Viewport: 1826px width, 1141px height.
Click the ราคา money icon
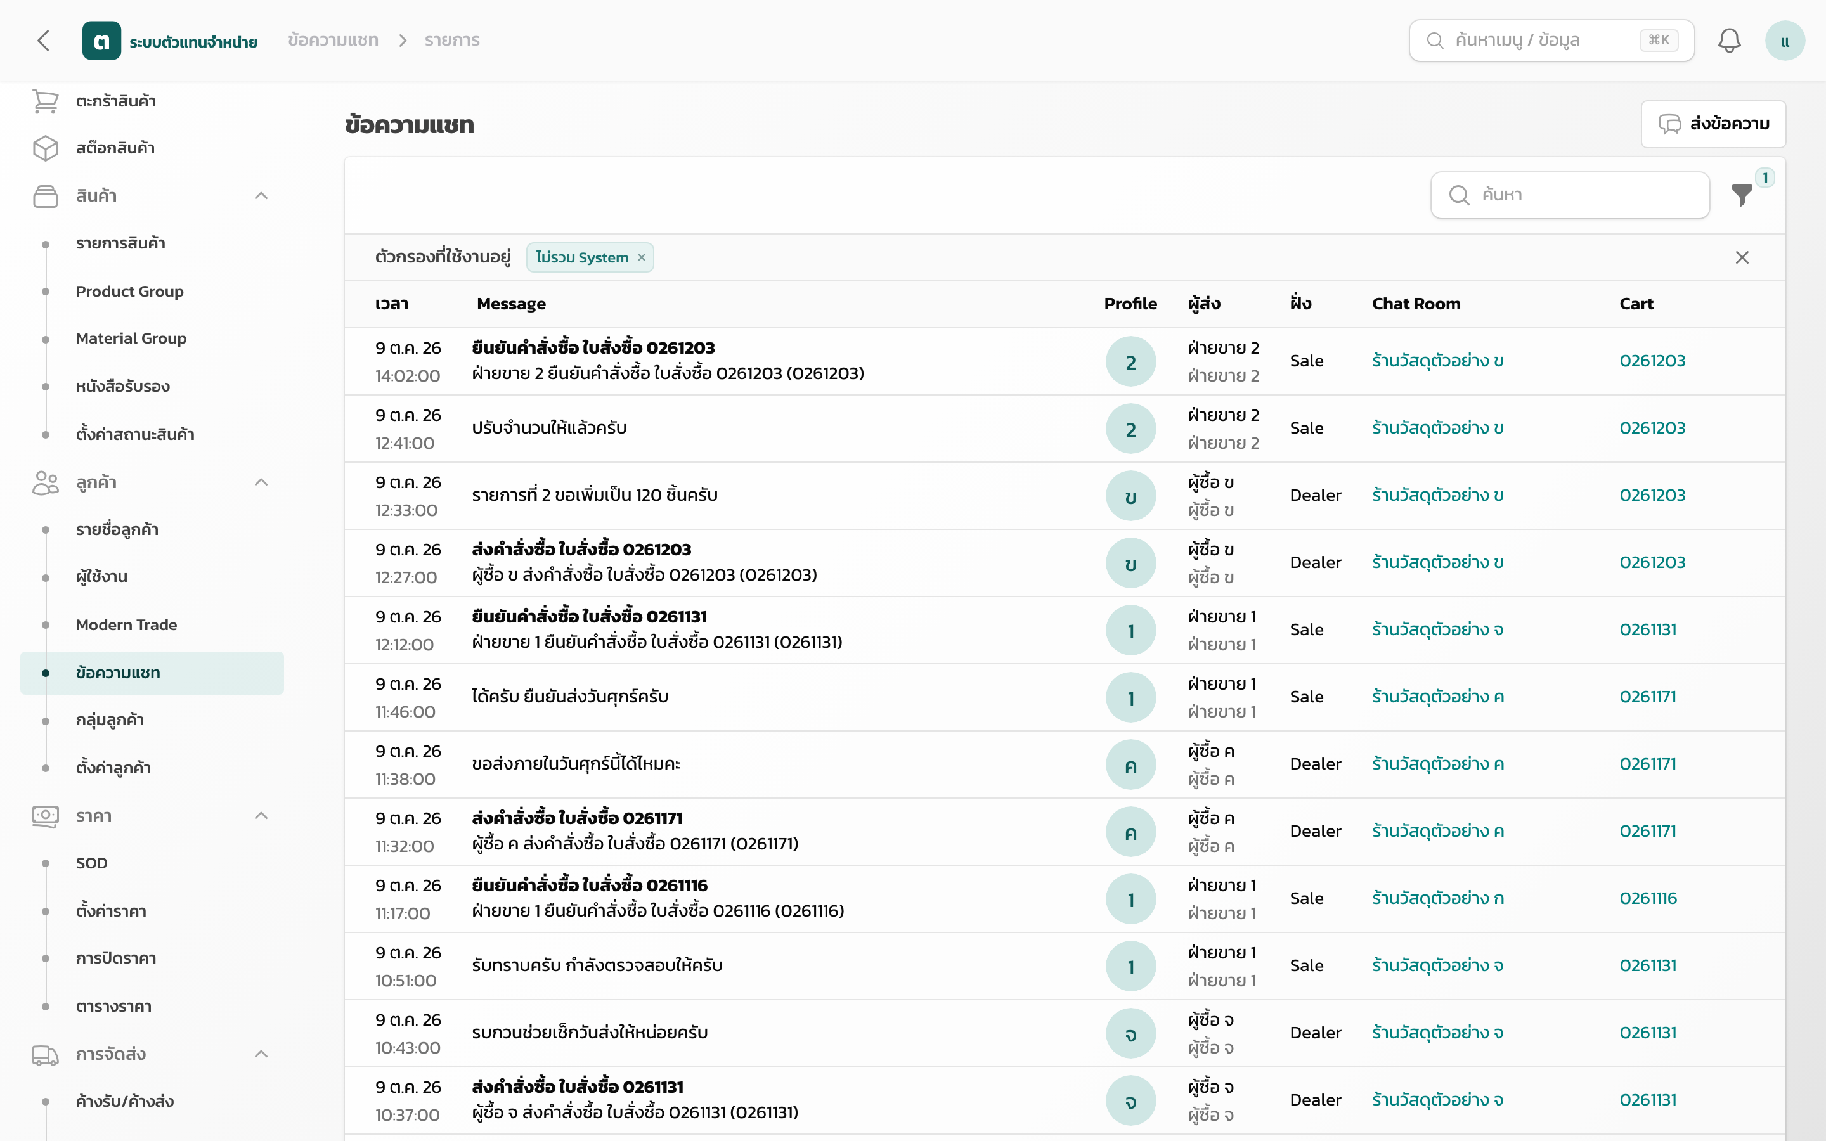coord(45,816)
